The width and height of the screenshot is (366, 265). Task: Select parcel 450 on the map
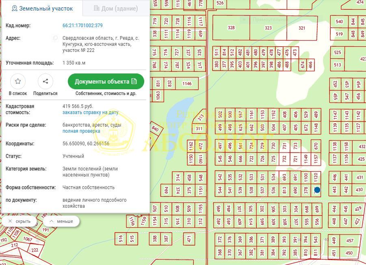(x=349, y=253)
